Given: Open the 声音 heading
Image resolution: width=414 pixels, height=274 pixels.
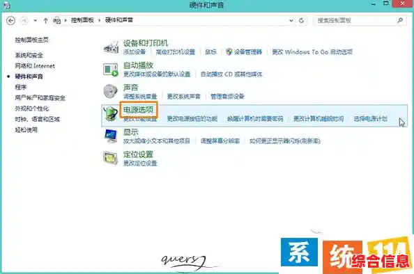Looking at the screenshot, I should (x=131, y=87).
